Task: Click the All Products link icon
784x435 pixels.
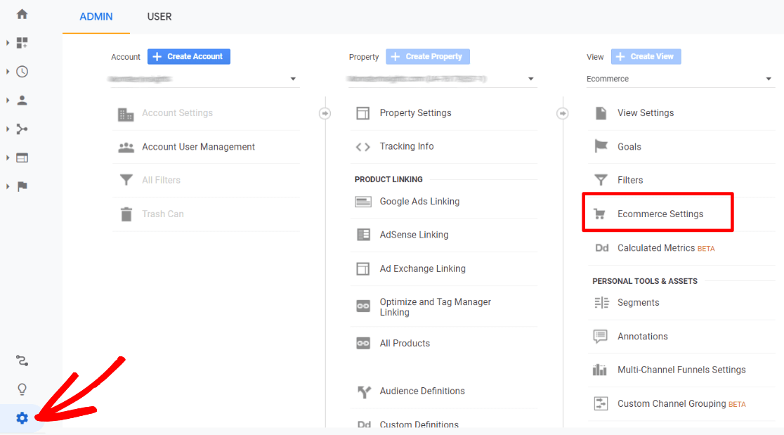Action: click(363, 344)
